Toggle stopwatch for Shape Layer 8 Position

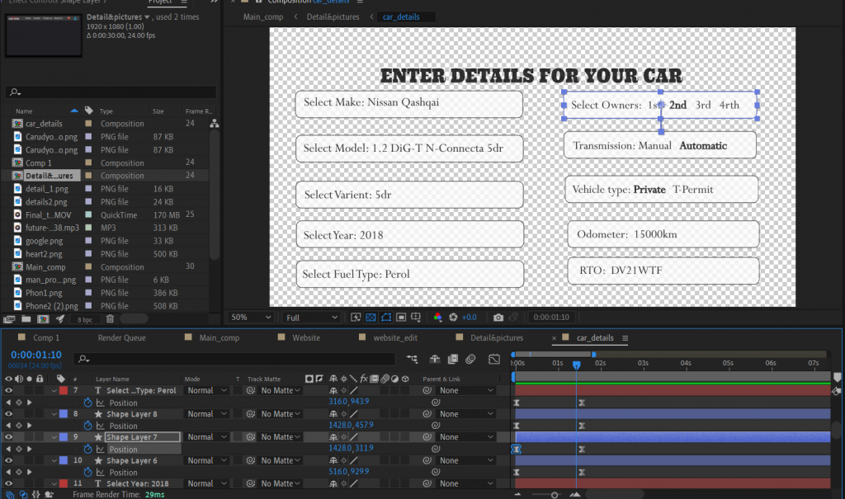[87, 426]
